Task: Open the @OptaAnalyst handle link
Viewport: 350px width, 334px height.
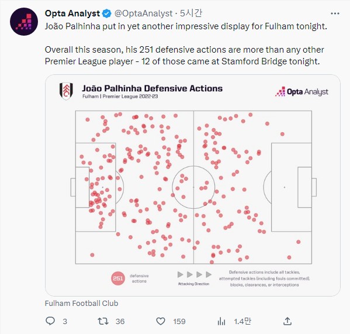Action: click(143, 13)
